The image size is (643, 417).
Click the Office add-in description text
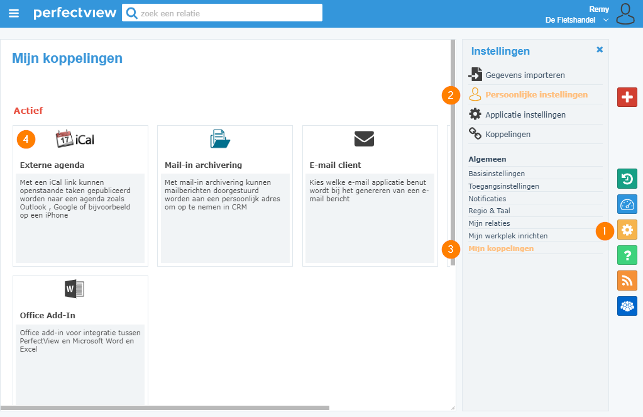(x=80, y=341)
